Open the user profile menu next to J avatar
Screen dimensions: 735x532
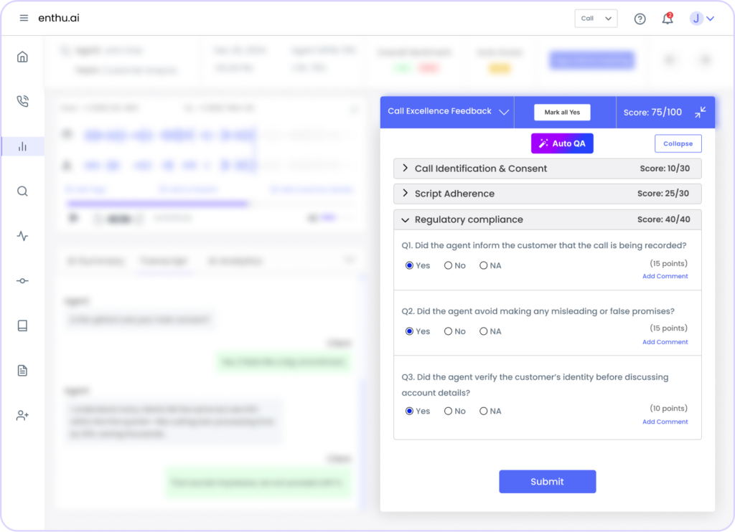coord(712,19)
